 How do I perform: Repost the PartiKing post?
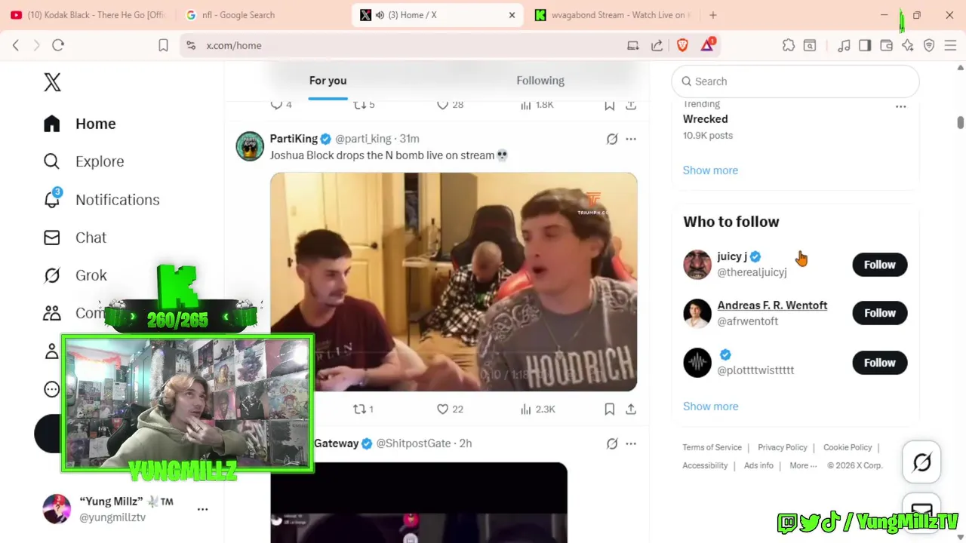pyautogui.click(x=364, y=409)
